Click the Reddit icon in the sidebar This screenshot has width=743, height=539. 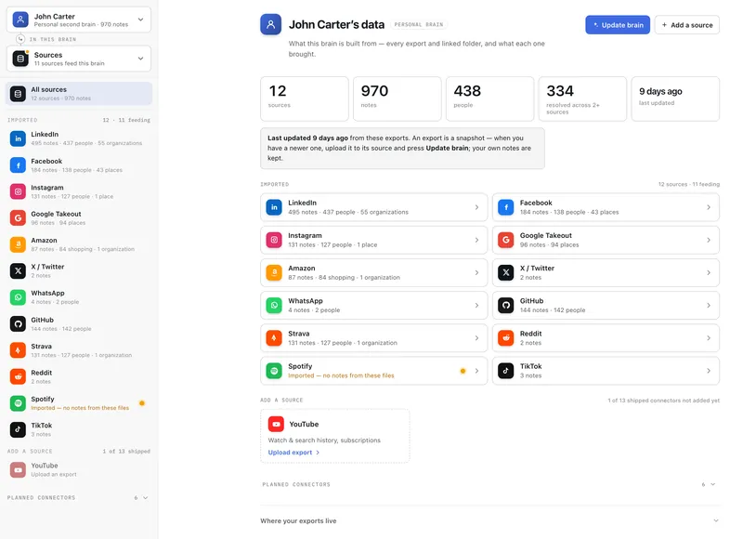tap(18, 376)
